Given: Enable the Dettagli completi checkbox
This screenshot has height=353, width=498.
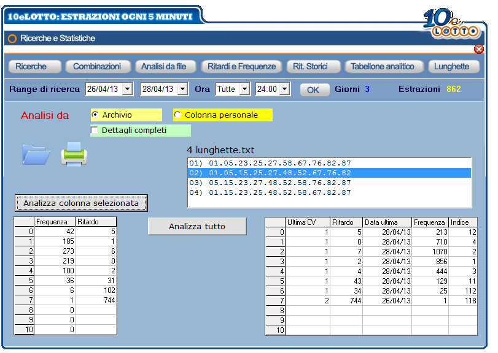Looking at the screenshot, I should [95, 131].
